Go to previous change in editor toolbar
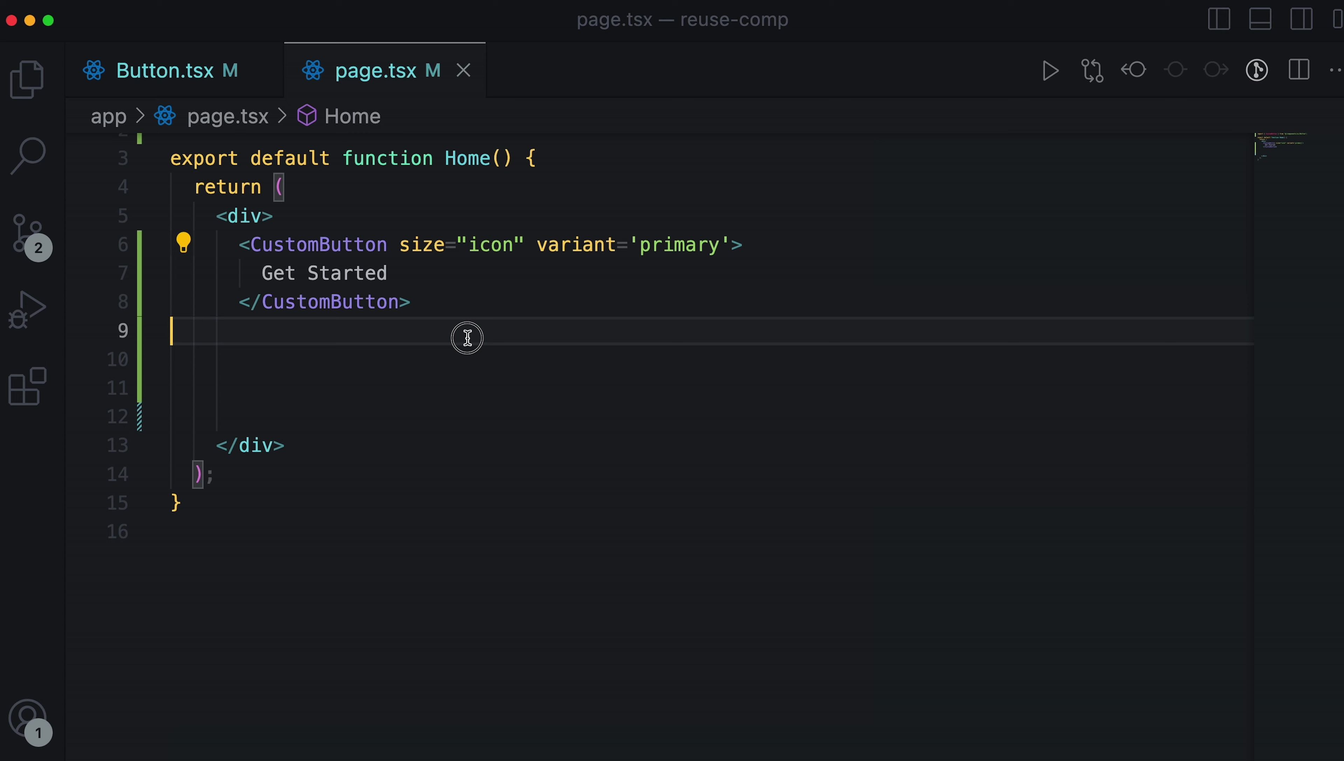Screen dimensions: 1344x761 (x=1133, y=70)
